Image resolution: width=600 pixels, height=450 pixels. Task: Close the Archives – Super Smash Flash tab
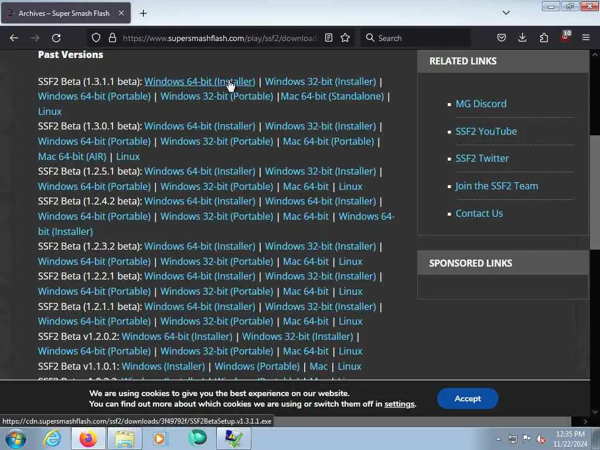[121, 13]
